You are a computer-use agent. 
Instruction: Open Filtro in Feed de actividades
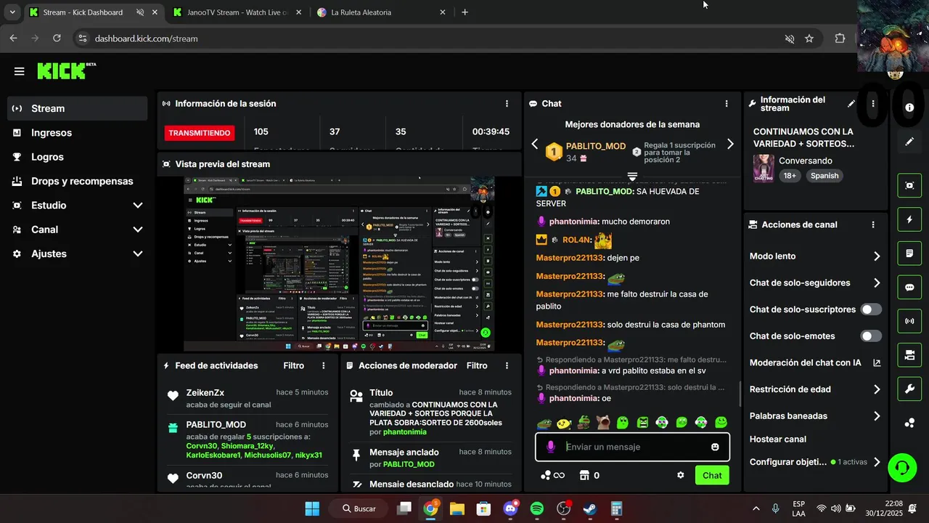[x=294, y=366]
